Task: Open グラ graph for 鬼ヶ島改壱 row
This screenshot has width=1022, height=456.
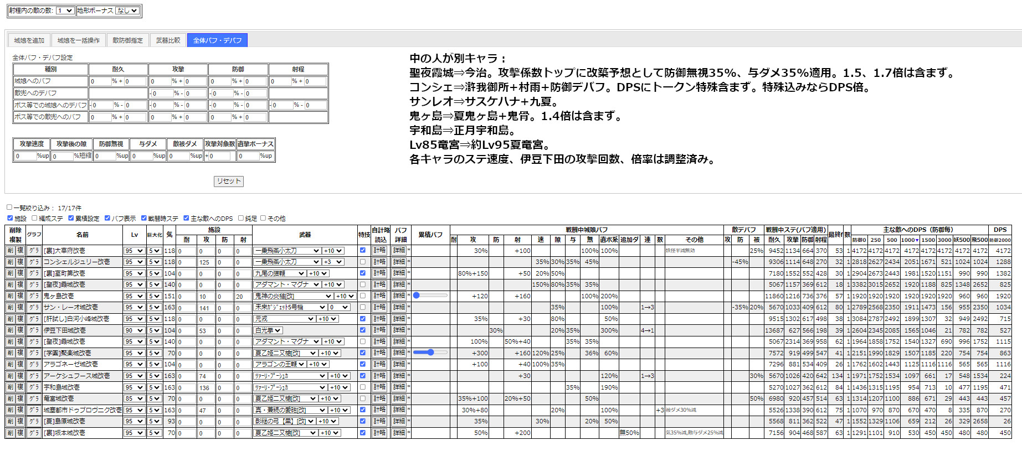Action: 34,297
